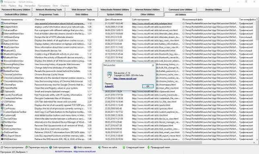Click the CountryTraceRoute row icon
This screenshot has height=154, width=259.
pyautogui.click(x=2, y=95)
